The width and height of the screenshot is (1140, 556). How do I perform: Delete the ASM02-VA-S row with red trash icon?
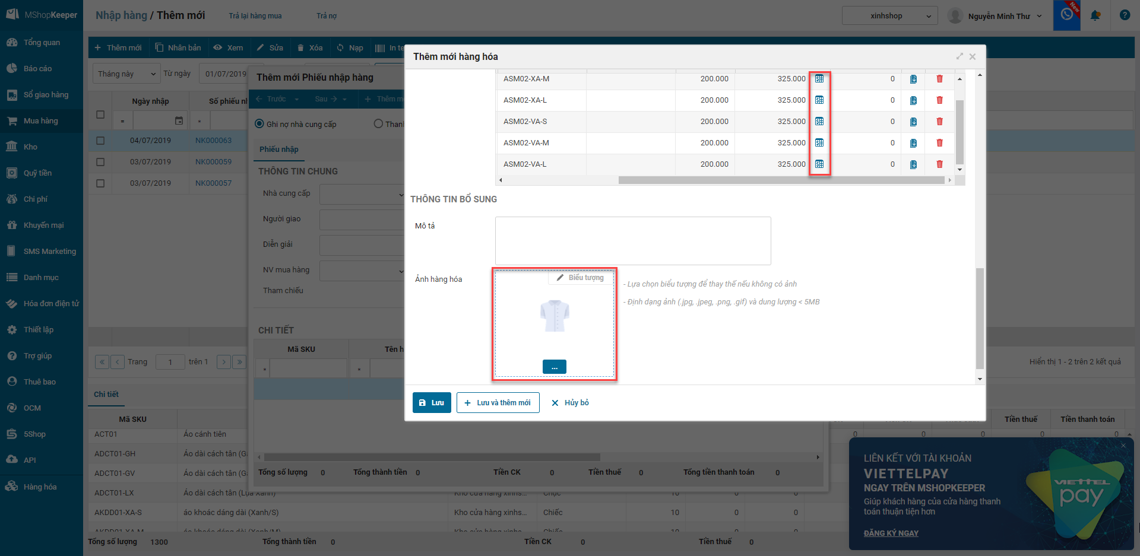click(x=939, y=122)
